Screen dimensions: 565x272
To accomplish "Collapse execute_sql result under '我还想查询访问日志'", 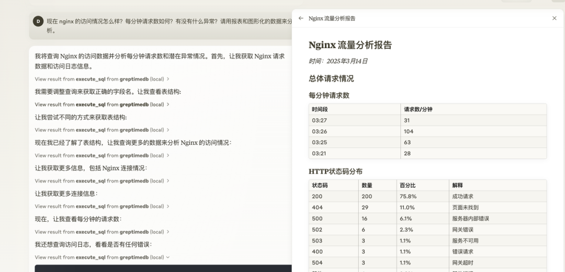I will tap(102, 257).
